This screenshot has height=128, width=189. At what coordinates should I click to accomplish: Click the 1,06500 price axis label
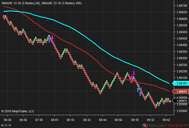(182, 32)
